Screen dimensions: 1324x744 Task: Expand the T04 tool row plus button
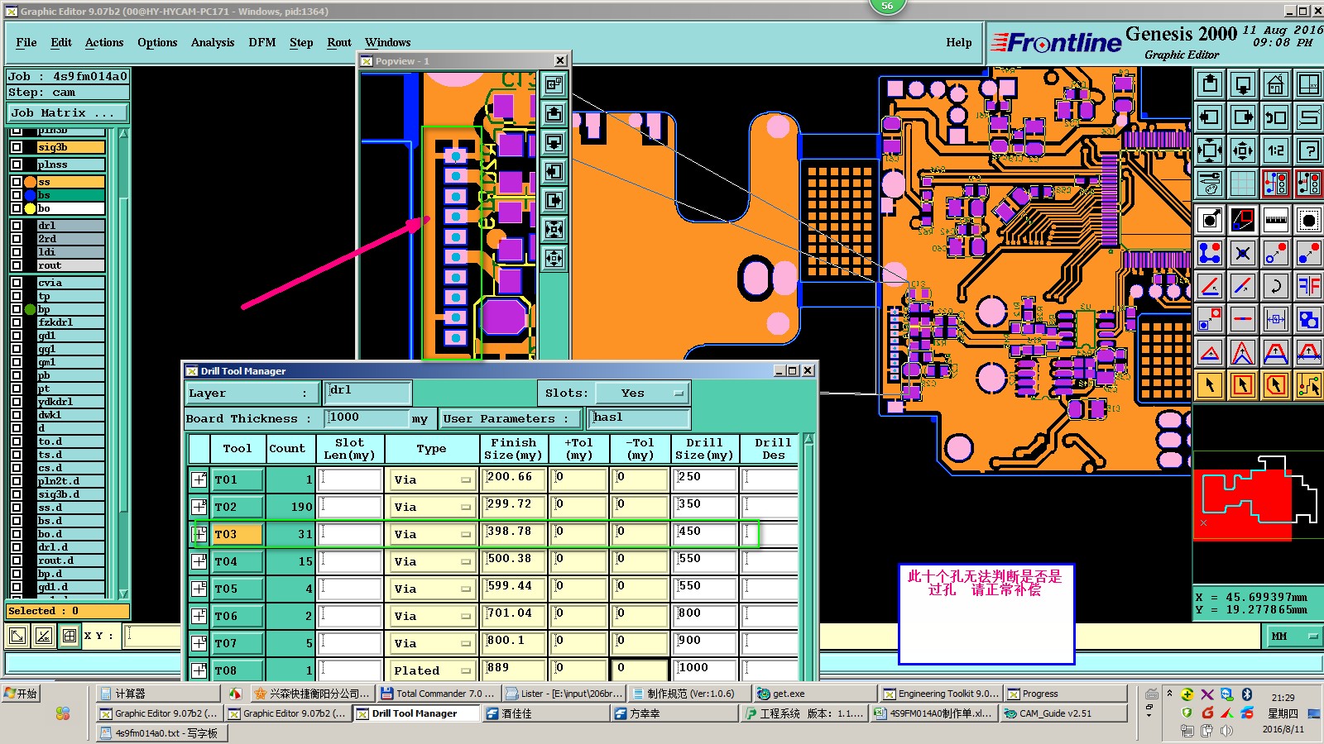[199, 561]
